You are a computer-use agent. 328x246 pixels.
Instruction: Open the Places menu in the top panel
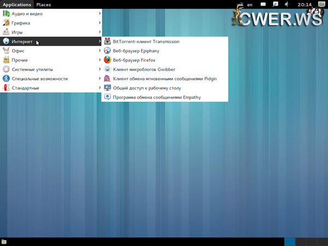44,4
